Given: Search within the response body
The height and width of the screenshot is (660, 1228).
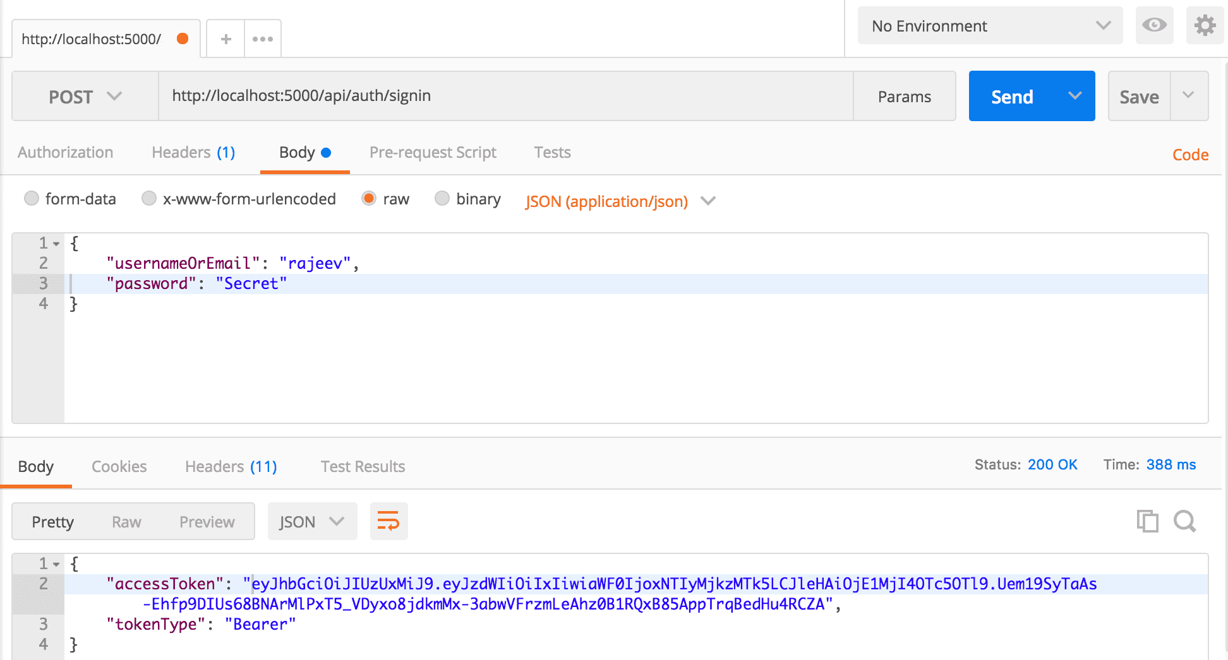Looking at the screenshot, I should pyautogui.click(x=1184, y=521).
